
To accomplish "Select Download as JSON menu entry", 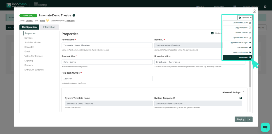I will pos(237,23).
